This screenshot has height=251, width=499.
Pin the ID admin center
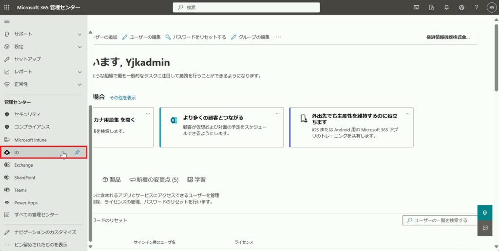[x=77, y=153]
